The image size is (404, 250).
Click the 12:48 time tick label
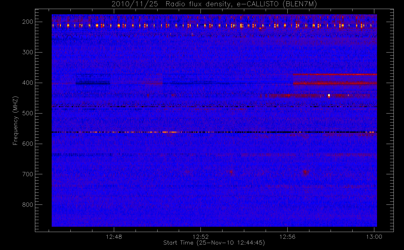[x=114, y=237]
